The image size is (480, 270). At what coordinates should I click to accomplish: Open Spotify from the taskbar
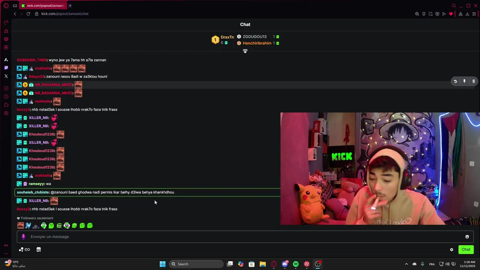296,264
